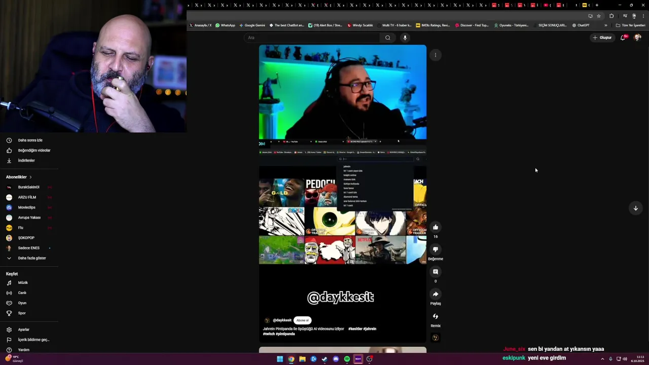The height and width of the screenshot is (365, 649).
Task: Open the taskbar weather widget
Action: tap(14, 359)
